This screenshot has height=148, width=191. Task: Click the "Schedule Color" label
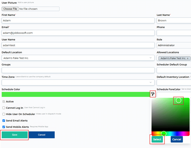[11, 89]
